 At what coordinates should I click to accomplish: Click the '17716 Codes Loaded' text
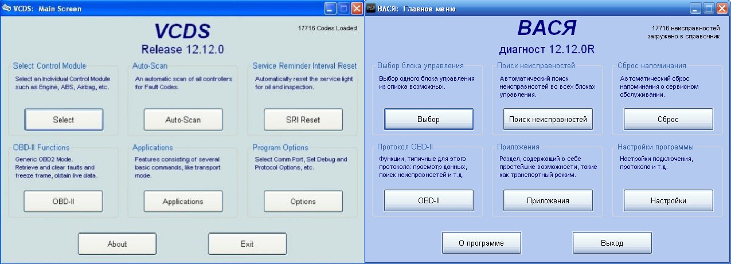tap(327, 28)
